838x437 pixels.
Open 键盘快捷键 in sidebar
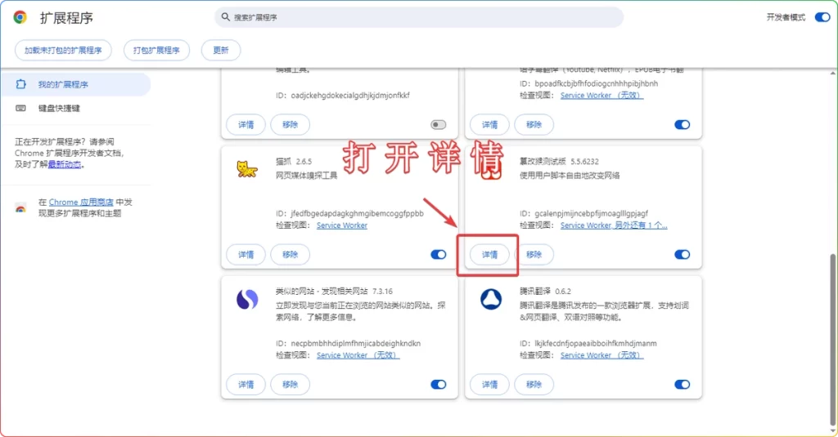tap(75, 108)
